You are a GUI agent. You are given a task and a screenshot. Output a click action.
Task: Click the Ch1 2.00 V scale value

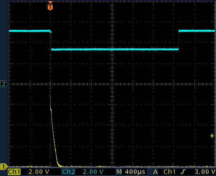39,172
